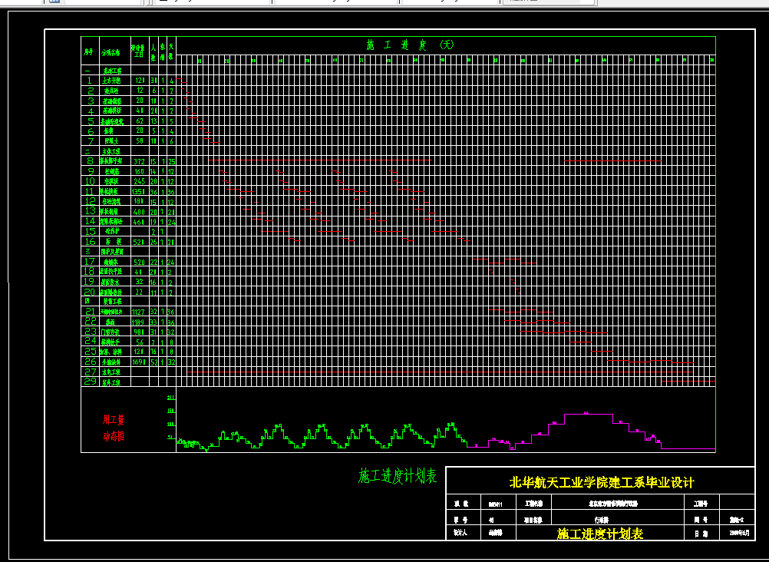Select the 设计人 label in the title block
The height and width of the screenshot is (562, 769).
click(x=460, y=533)
